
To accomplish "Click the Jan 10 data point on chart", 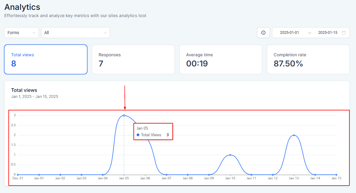I will [230, 155].
